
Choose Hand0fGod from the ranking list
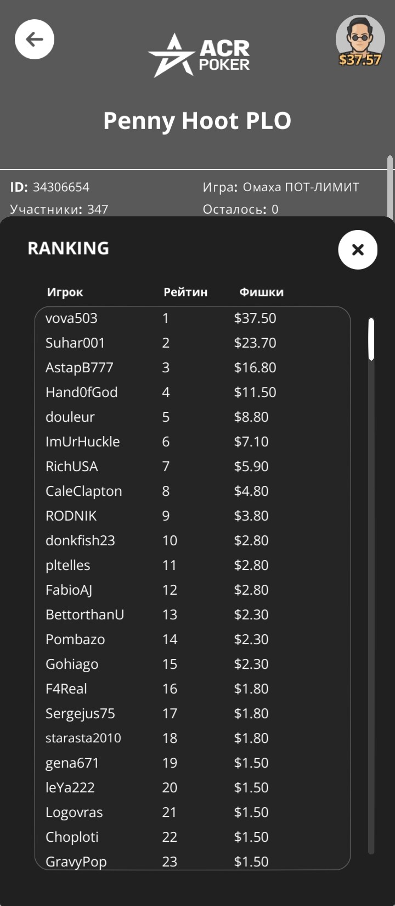tap(81, 393)
